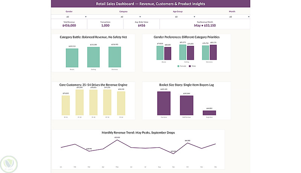Image resolution: width=301 pixels, height=173 pixels.
Task: Select the Avg. Order Value card
Action: pyautogui.click(x=142, y=24)
